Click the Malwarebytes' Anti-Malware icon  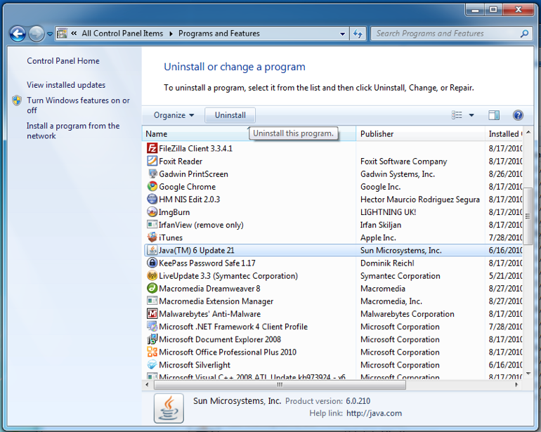pyautogui.click(x=152, y=314)
